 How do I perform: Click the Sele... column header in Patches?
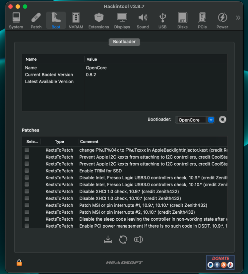32,141
